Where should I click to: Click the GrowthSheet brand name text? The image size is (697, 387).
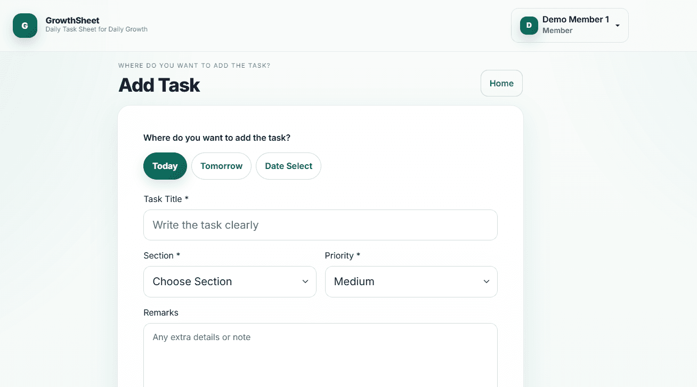pyautogui.click(x=72, y=20)
